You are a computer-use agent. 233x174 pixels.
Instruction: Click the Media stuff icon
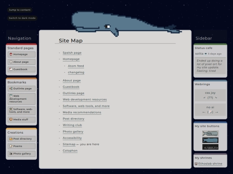11,119
